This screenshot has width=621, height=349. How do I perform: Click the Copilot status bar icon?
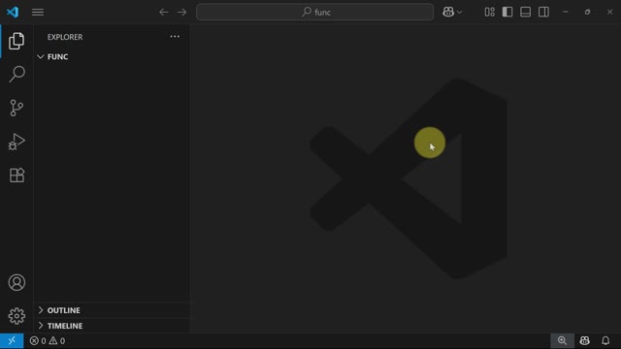point(584,340)
